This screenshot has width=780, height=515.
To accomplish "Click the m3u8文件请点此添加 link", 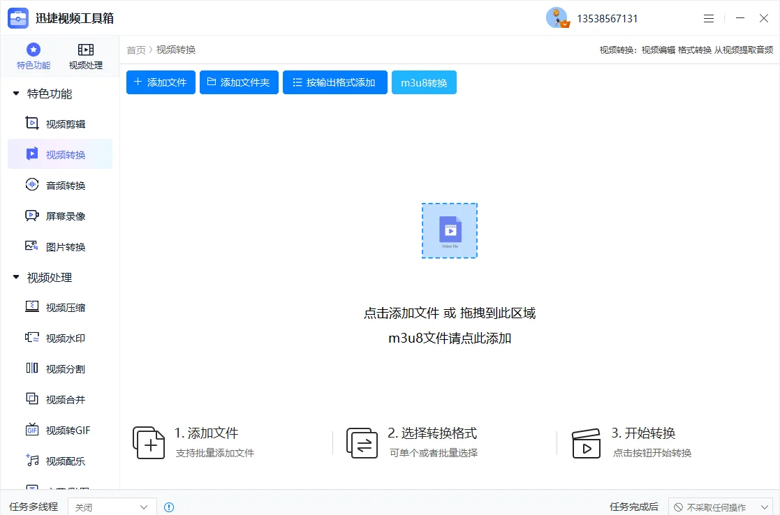I will (x=450, y=338).
